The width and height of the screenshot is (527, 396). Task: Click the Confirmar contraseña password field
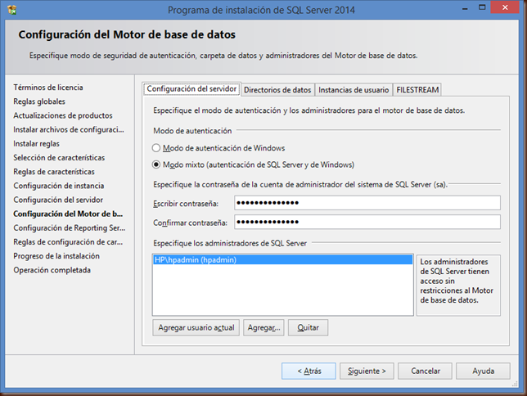[x=367, y=222]
